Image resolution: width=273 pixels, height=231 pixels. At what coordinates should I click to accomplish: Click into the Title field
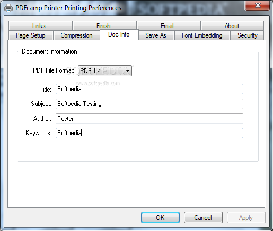pyautogui.click(x=149, y=89)
